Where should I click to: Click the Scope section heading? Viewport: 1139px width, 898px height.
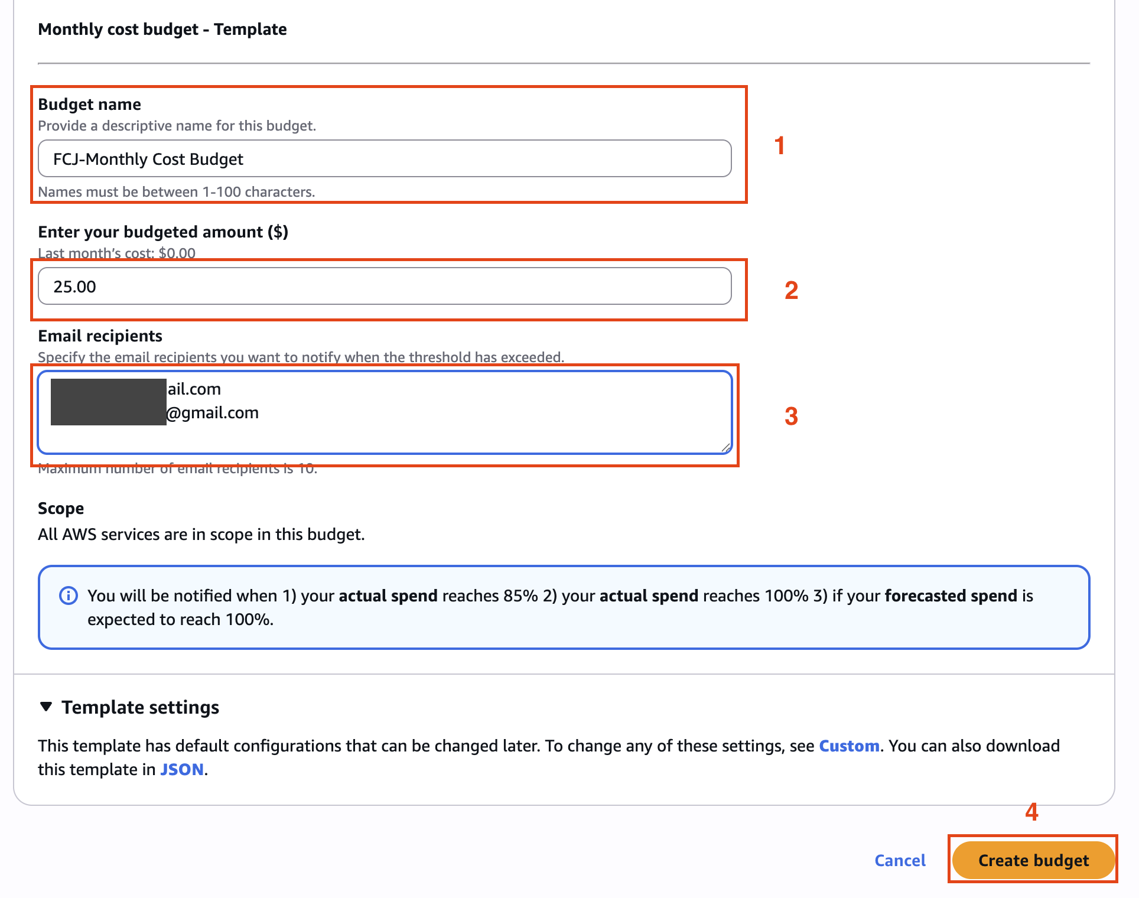pyautogui.click(x=61, y=508)
